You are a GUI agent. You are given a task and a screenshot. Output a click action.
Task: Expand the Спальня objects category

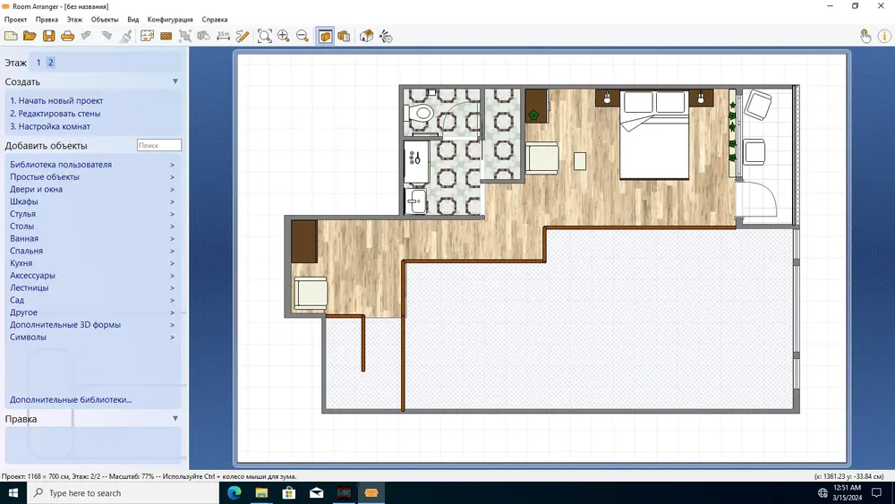92,251
